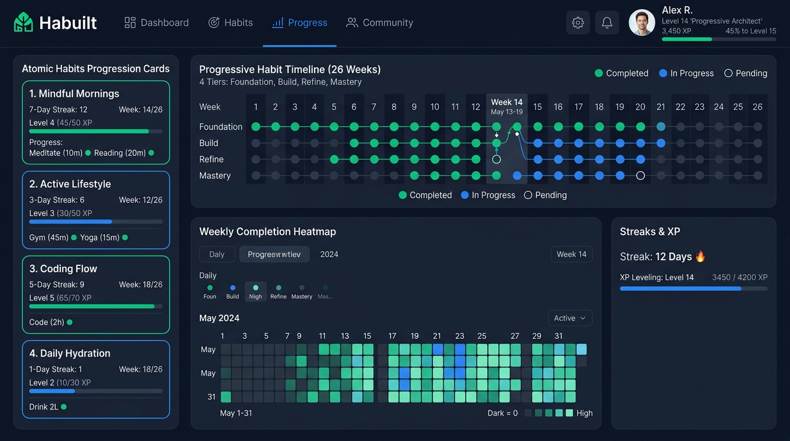
Task: Click the 'May 1-31' caption
Action: [236, 413]
